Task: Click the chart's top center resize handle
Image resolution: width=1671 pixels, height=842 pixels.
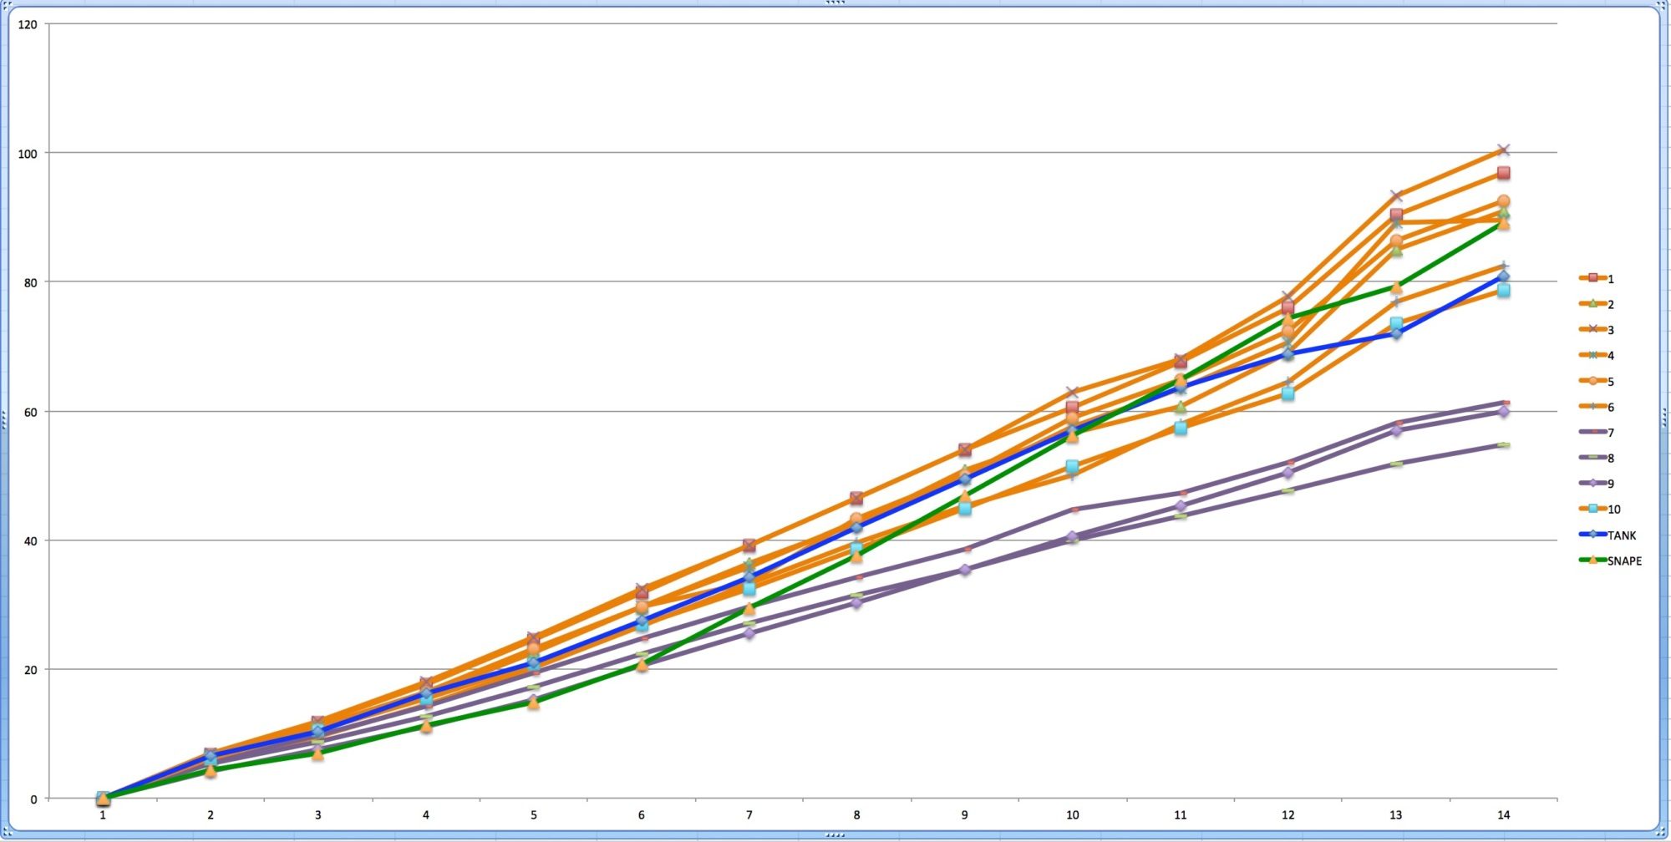Action: pyautogui.click(x=835, y=3)
